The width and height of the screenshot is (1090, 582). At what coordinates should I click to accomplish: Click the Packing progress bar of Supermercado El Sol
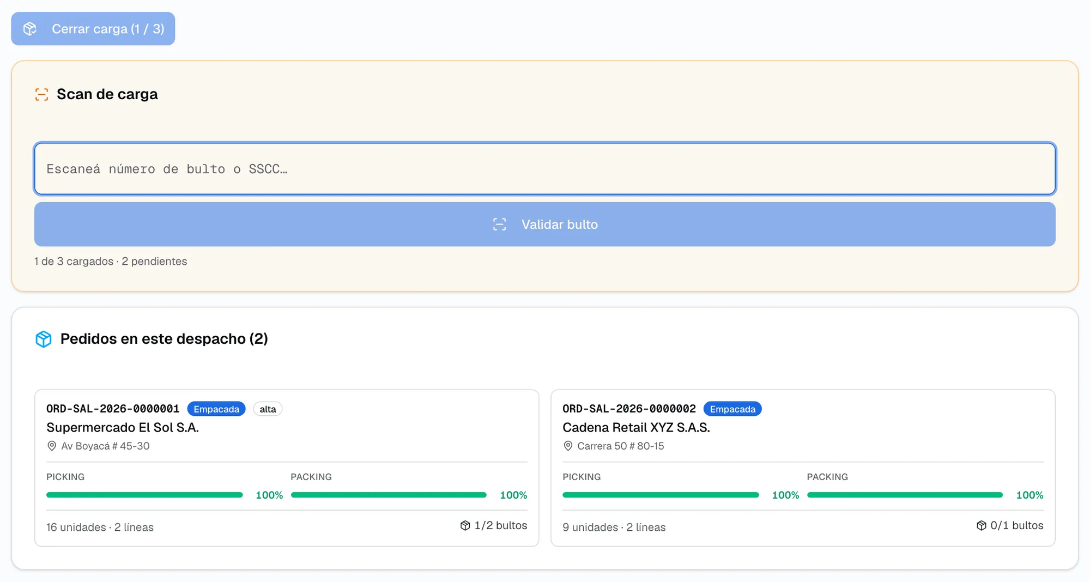click(389, 495)
